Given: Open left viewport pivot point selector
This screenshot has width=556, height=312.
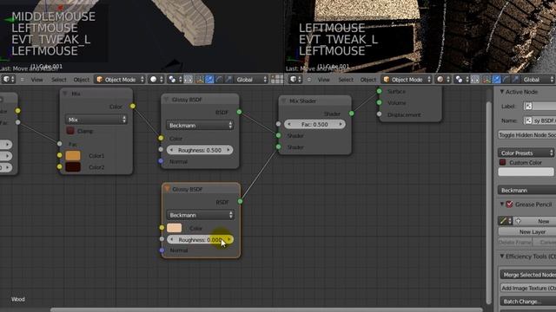Looking at the screenshot, I should tap(175, 79).
